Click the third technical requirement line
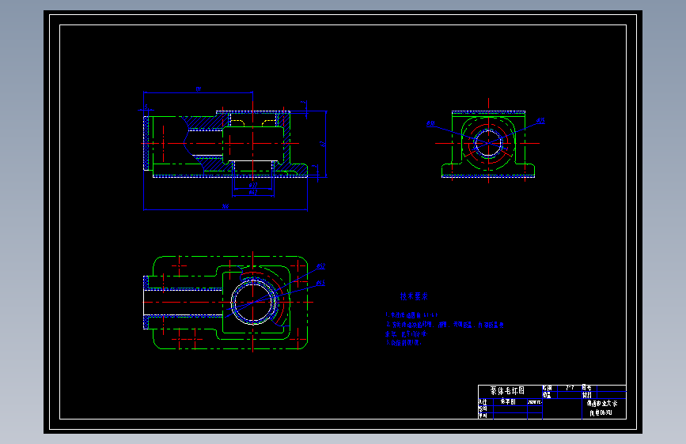 point(404,343)
